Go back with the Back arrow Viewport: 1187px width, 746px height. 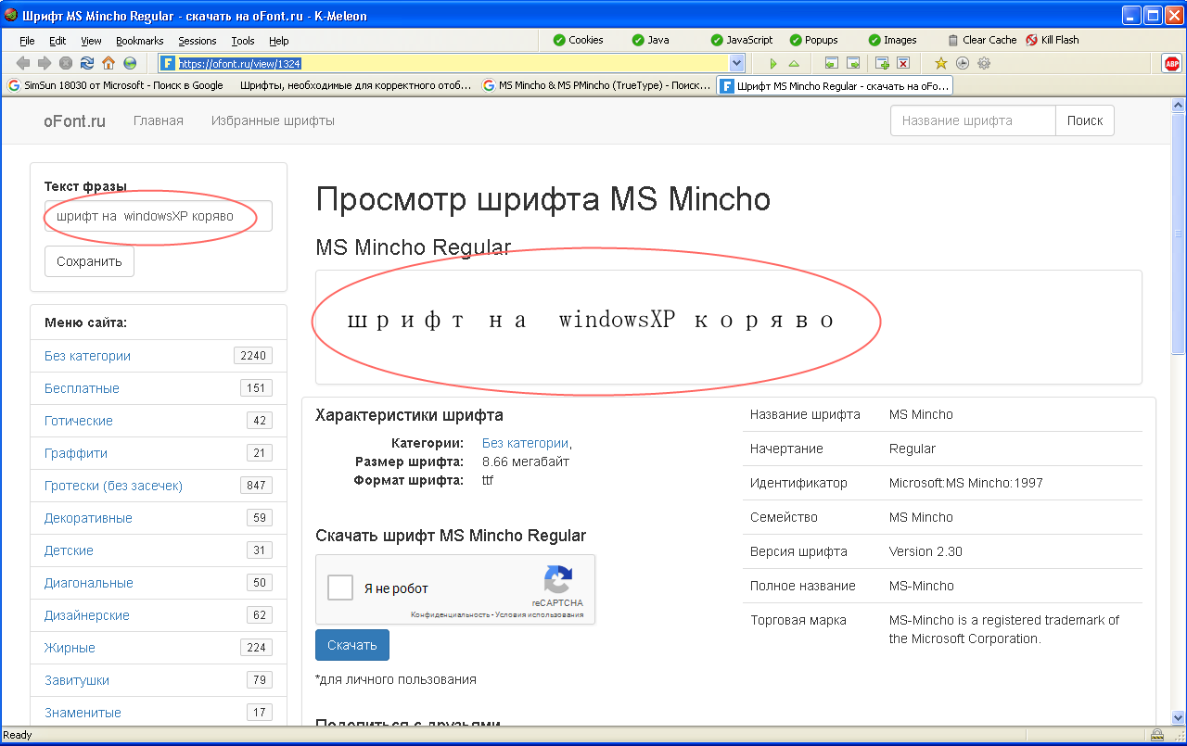click(x=23, y=63)
